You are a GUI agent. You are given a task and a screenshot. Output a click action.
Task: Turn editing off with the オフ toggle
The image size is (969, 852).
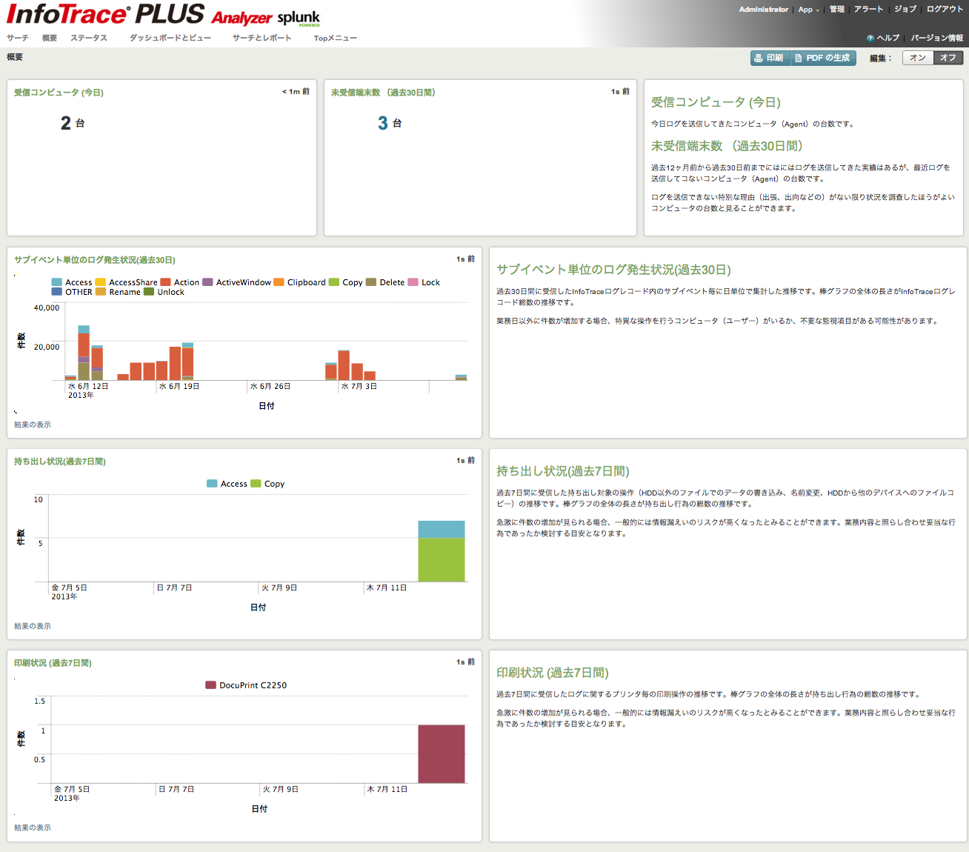[x=948, y=58]
